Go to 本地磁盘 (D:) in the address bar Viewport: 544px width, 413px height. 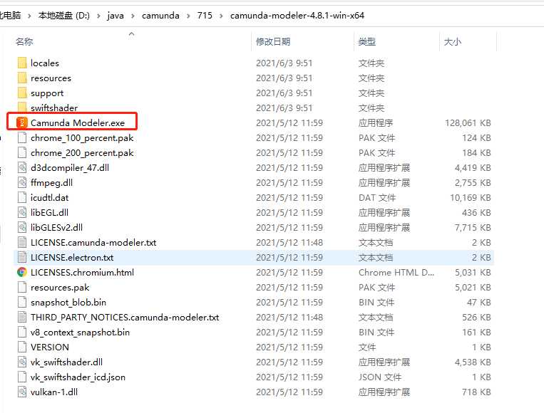(x=64, y=16)
